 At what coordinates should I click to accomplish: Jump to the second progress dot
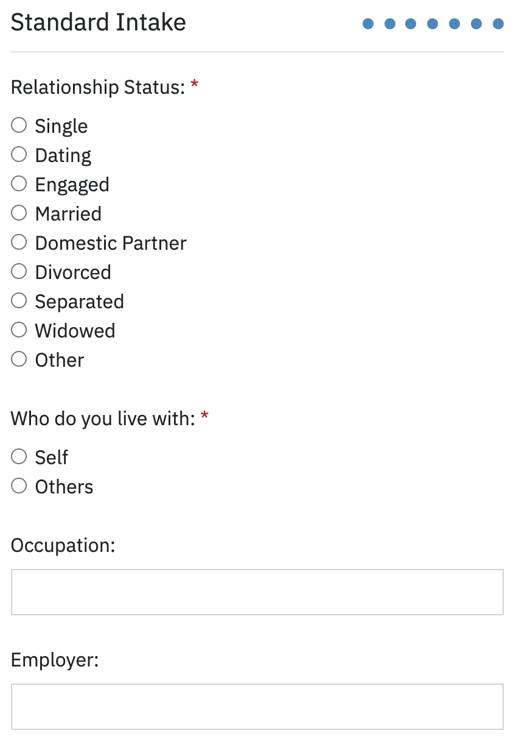[x=390, y=24]
